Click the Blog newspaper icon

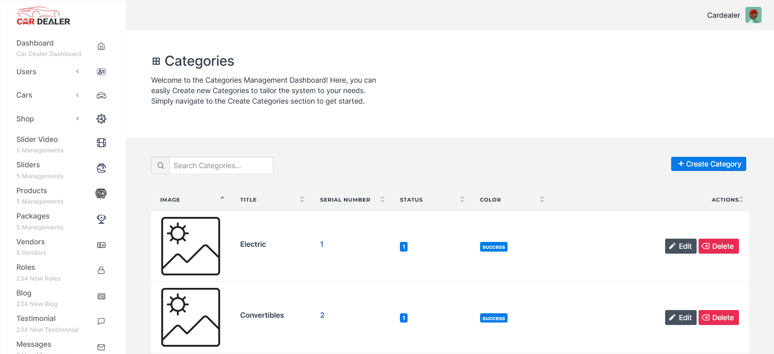[x=101, y=296]
